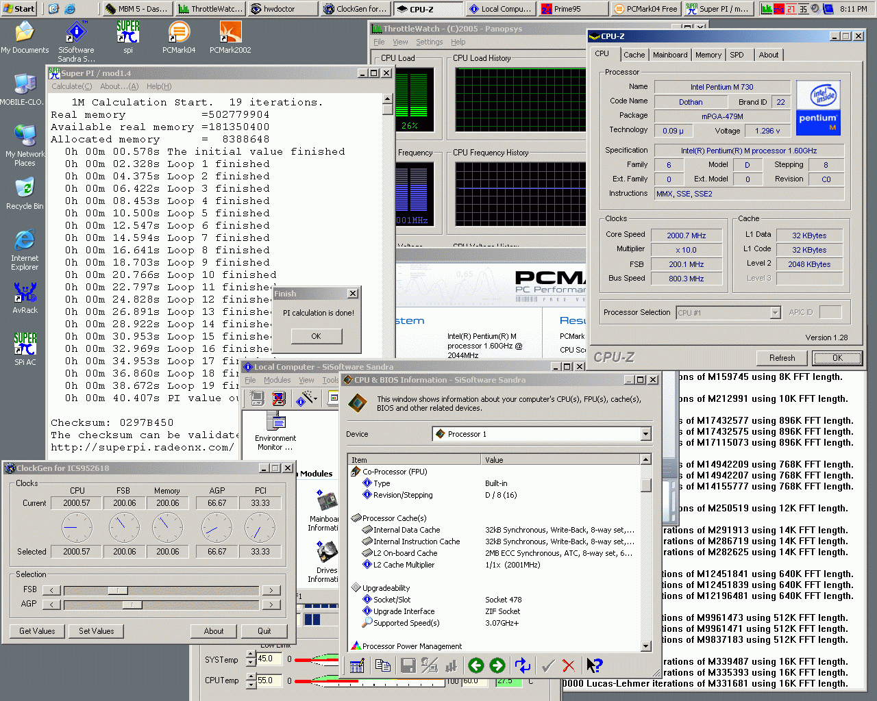
Task: Open the spi desktop shortcut
Action: [x=127, y=37]
